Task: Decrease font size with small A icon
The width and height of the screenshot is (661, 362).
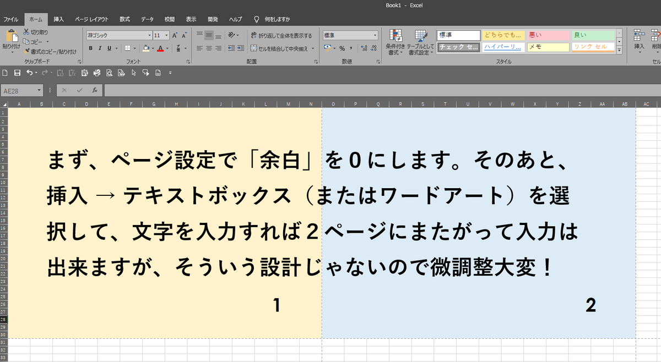Action: [185, 35]
